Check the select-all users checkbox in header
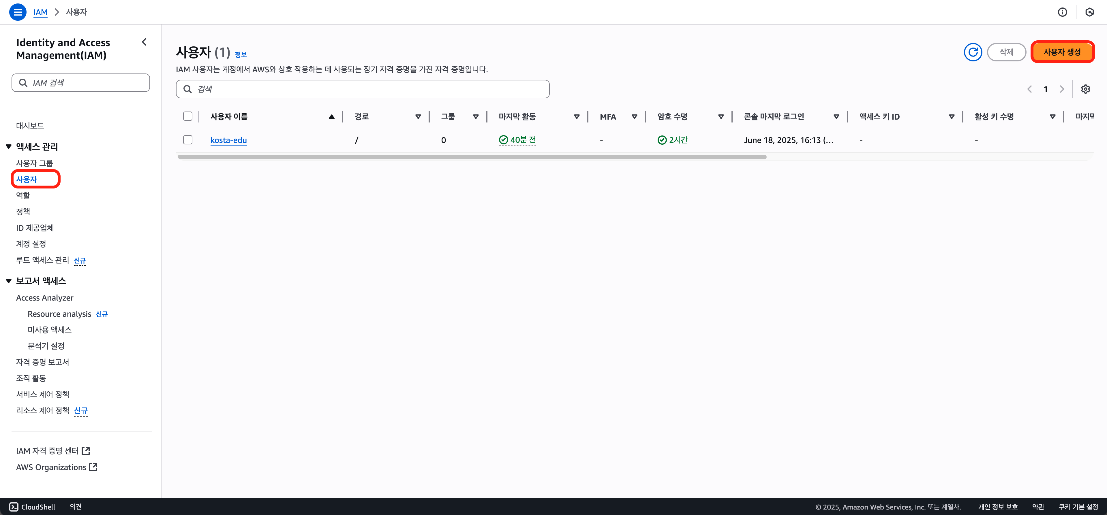The height and width of the screenshot is (515, 1107). pyautogui.click(x=188, y=116)
